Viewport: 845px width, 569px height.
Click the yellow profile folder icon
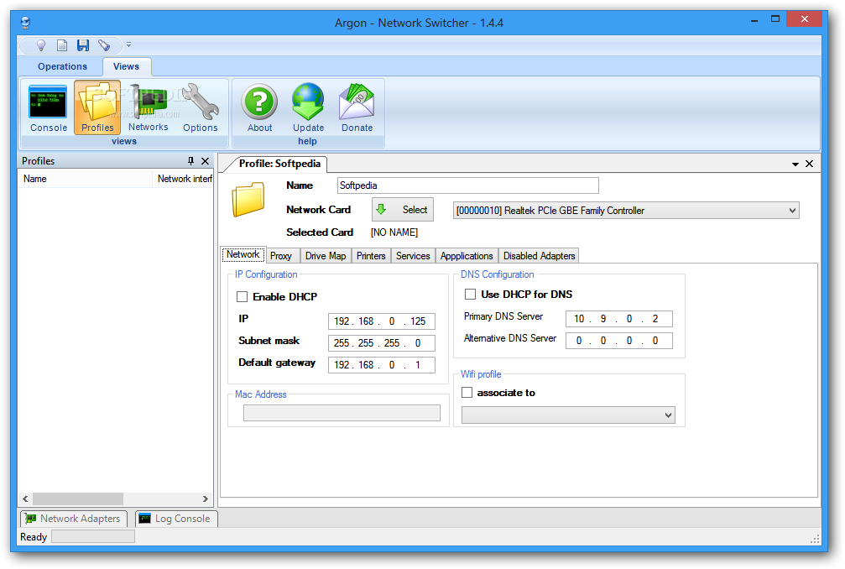click(x=248, y=199)
